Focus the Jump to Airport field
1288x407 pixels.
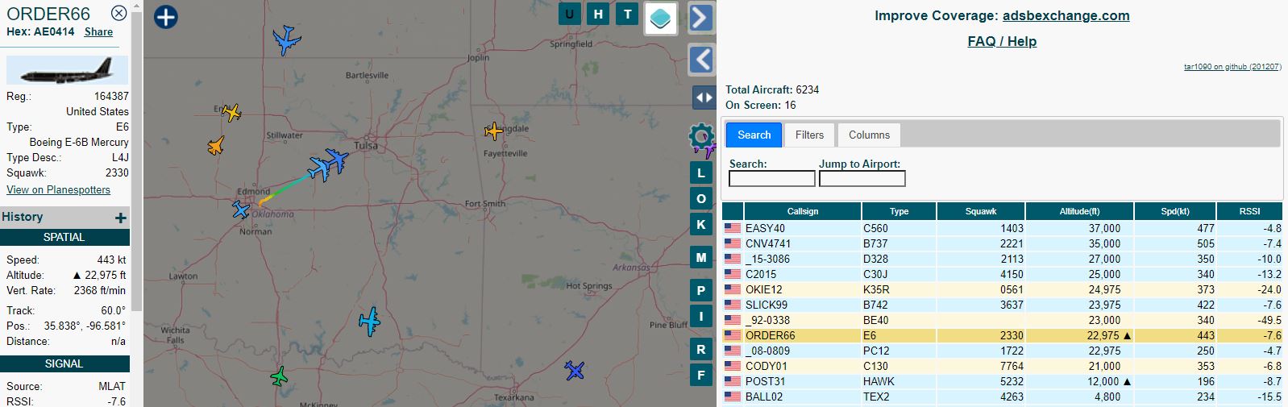coord(862,178)
